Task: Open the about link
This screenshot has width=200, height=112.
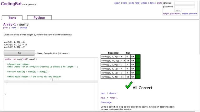Action: [x=117, y=3]
